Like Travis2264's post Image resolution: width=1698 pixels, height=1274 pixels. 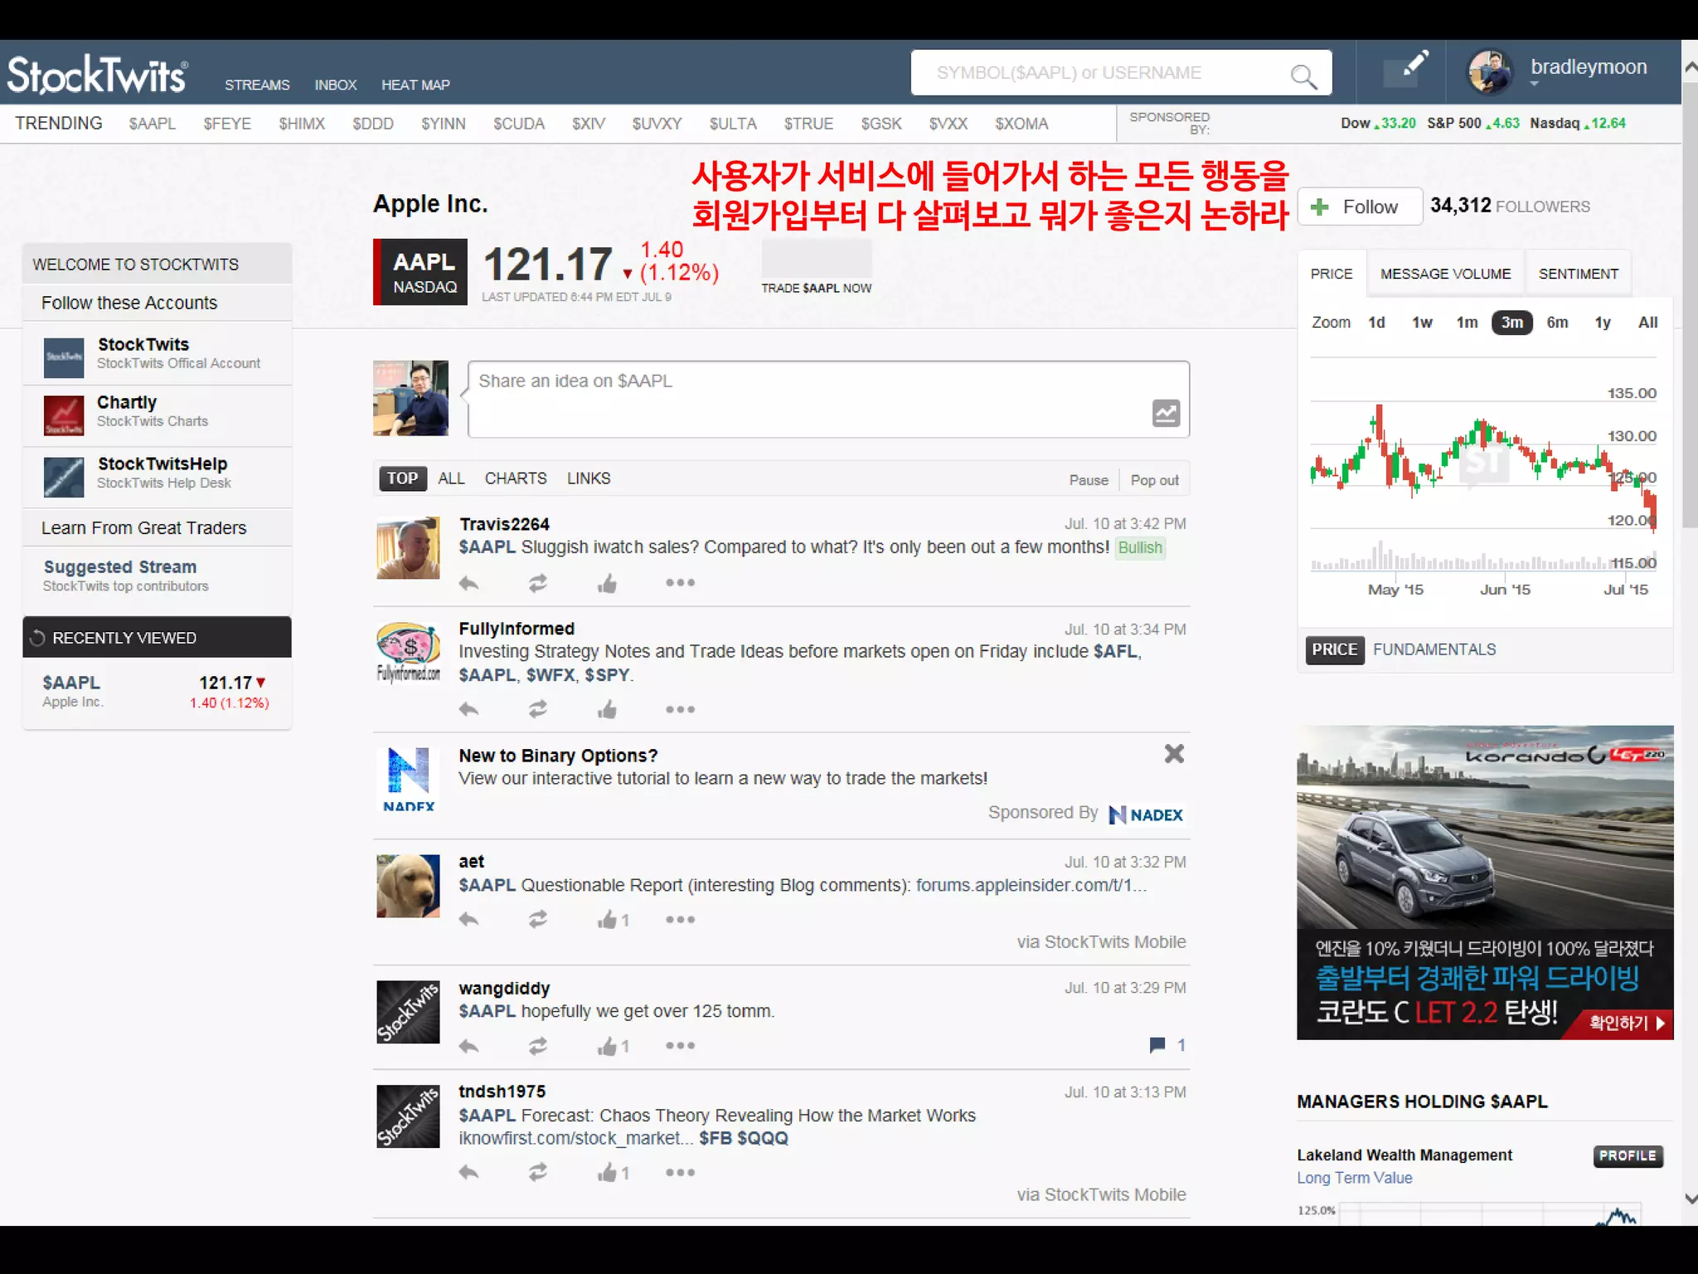tap(607, 584)
